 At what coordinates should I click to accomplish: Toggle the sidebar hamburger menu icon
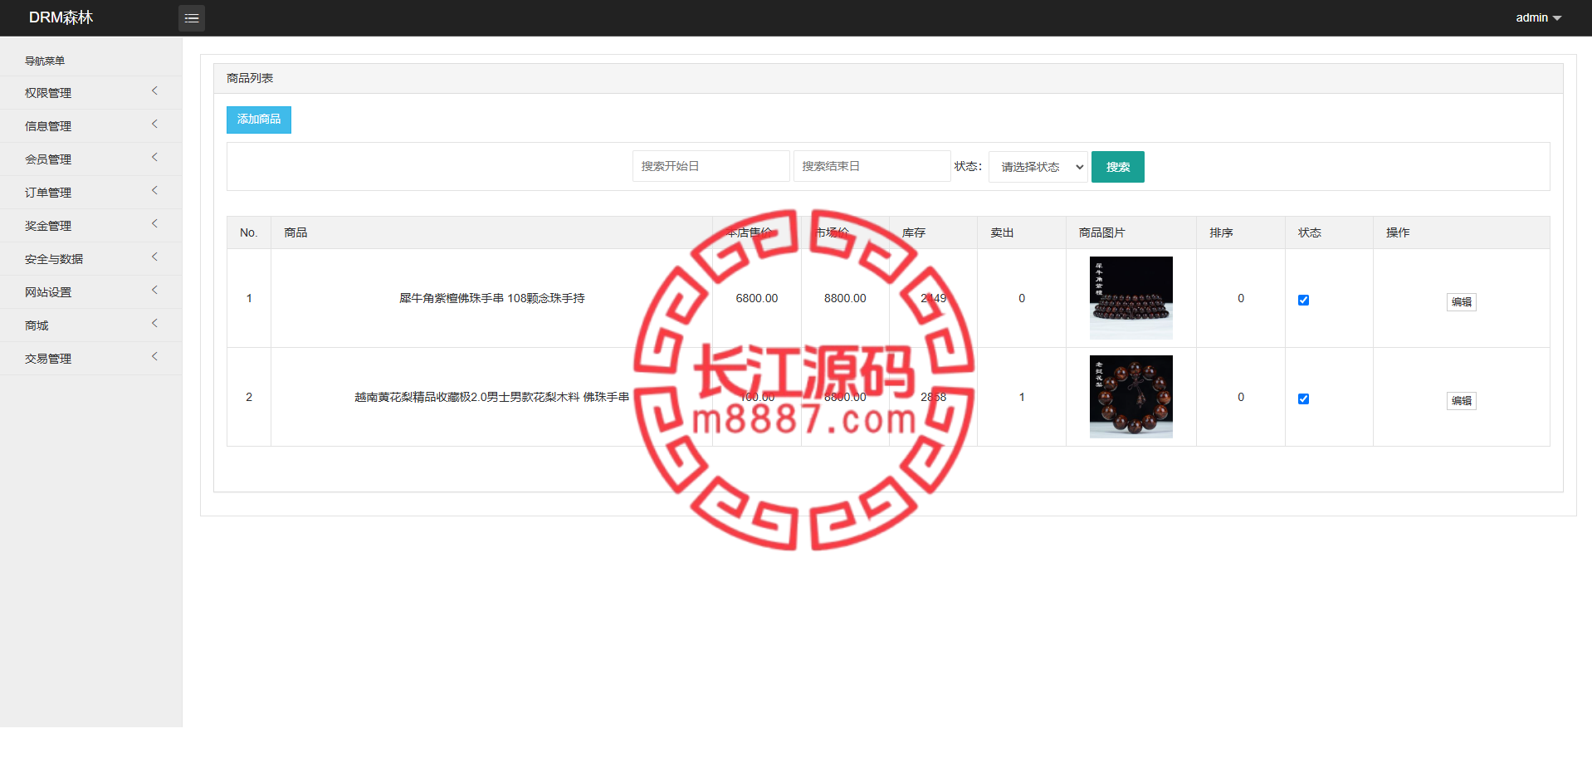tap(192, 18)
